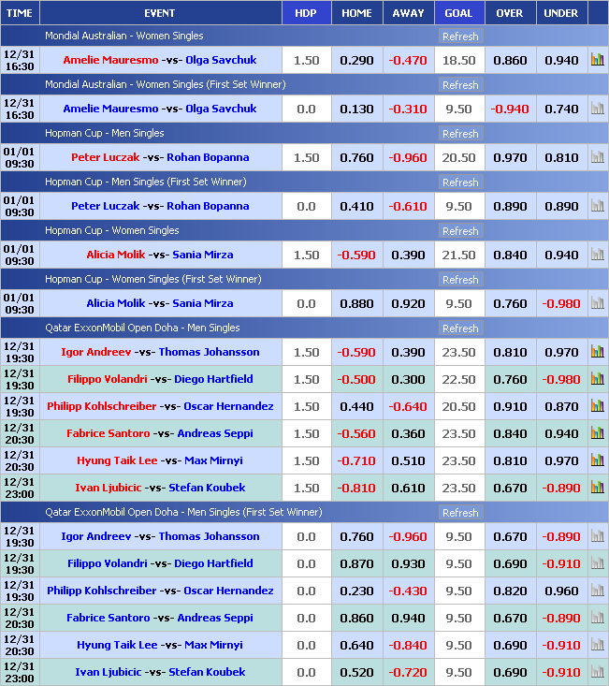
Task: Refresh Hopman Cup Men Singles section
Action: tap(459, 134)
